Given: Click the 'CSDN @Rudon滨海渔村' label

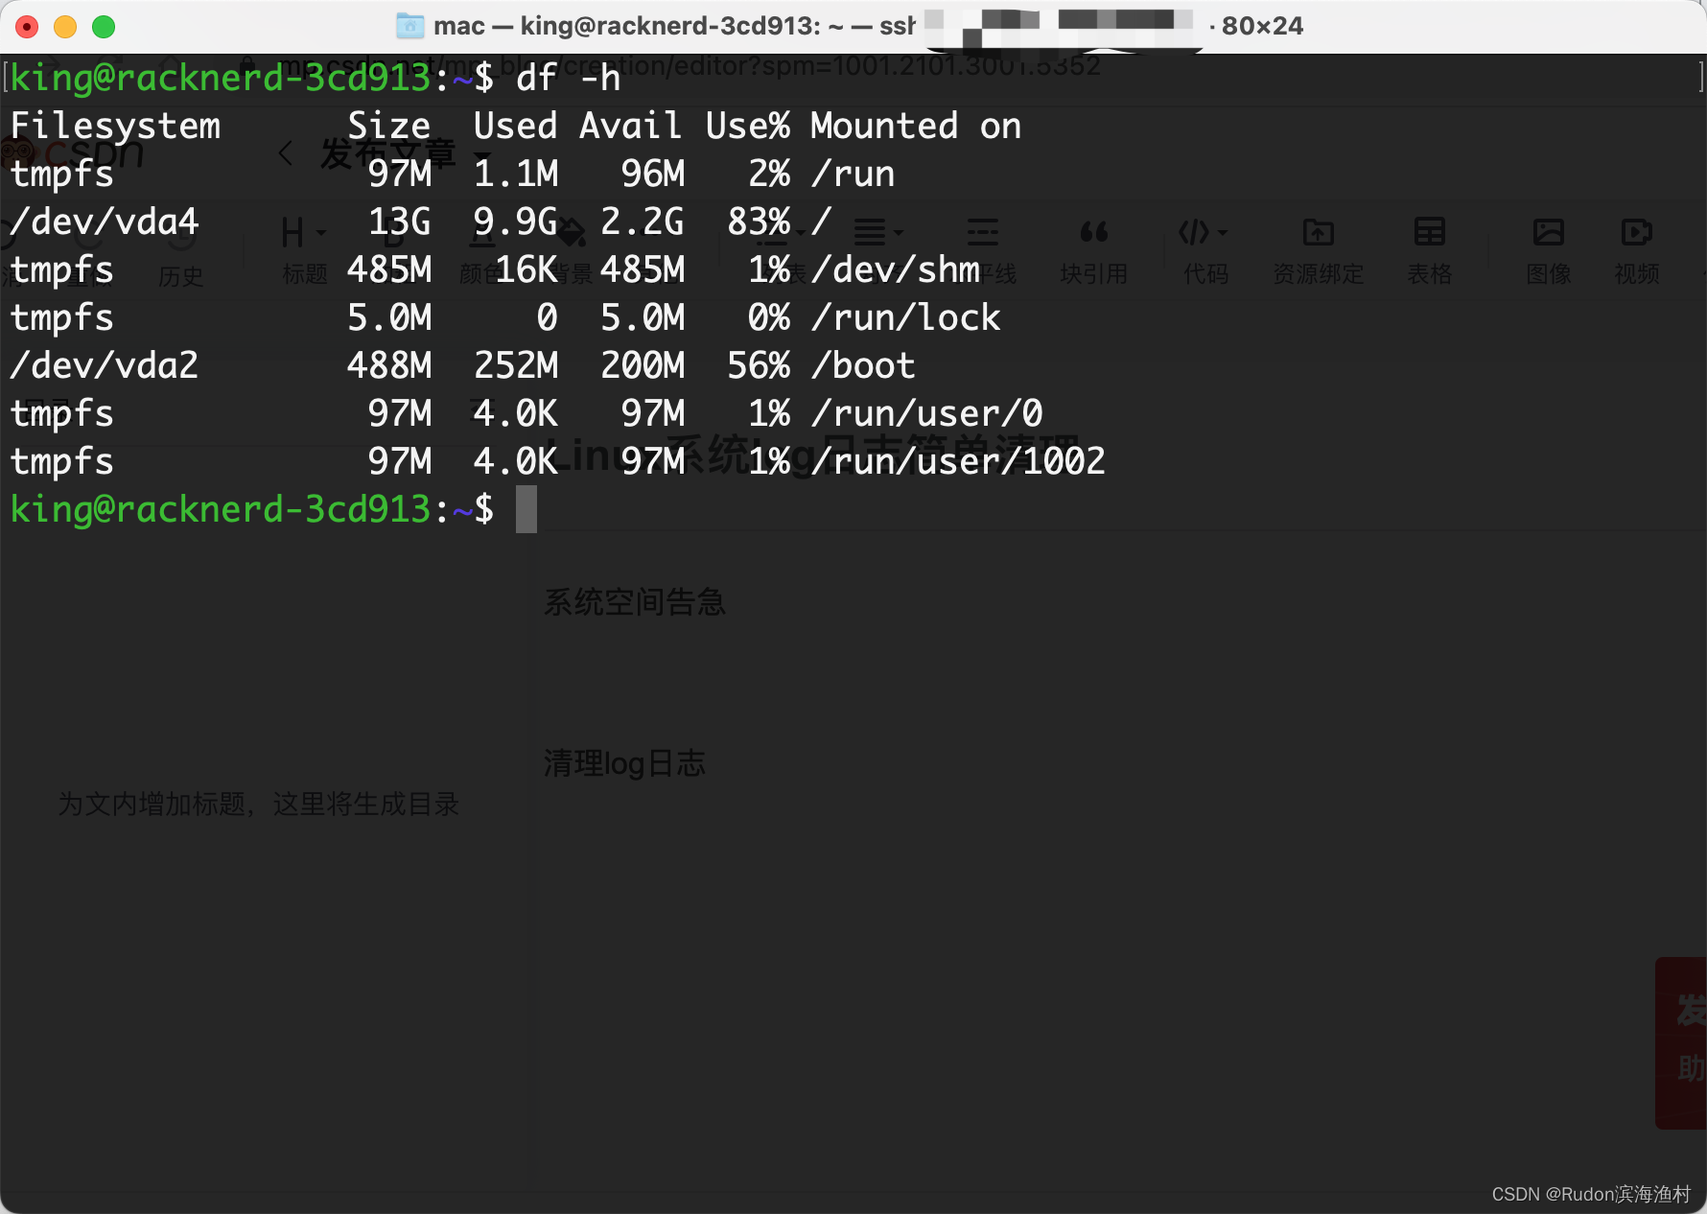Looking at the screenshot, I should pos(1591,1194).
